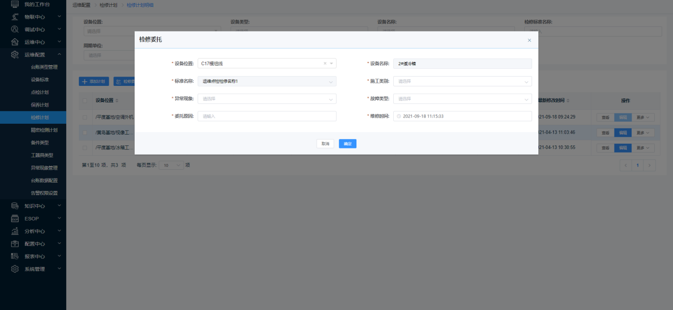Click the 分析中心 chart icon

(15, 231)
